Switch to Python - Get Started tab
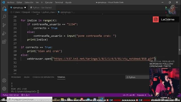 42,8
